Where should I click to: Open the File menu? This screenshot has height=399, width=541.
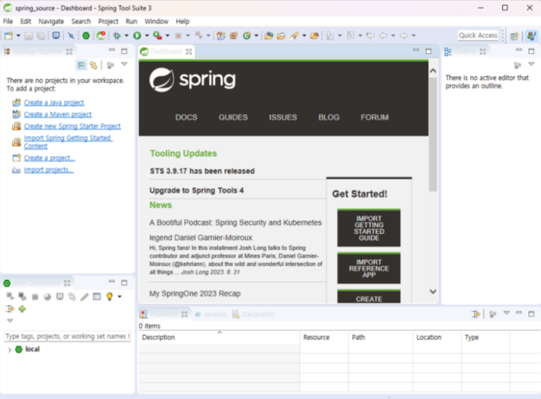coord(7,21)
